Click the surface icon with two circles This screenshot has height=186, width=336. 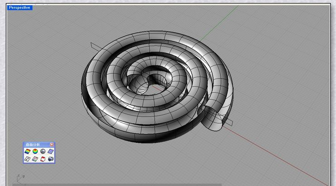coord(27,159)
